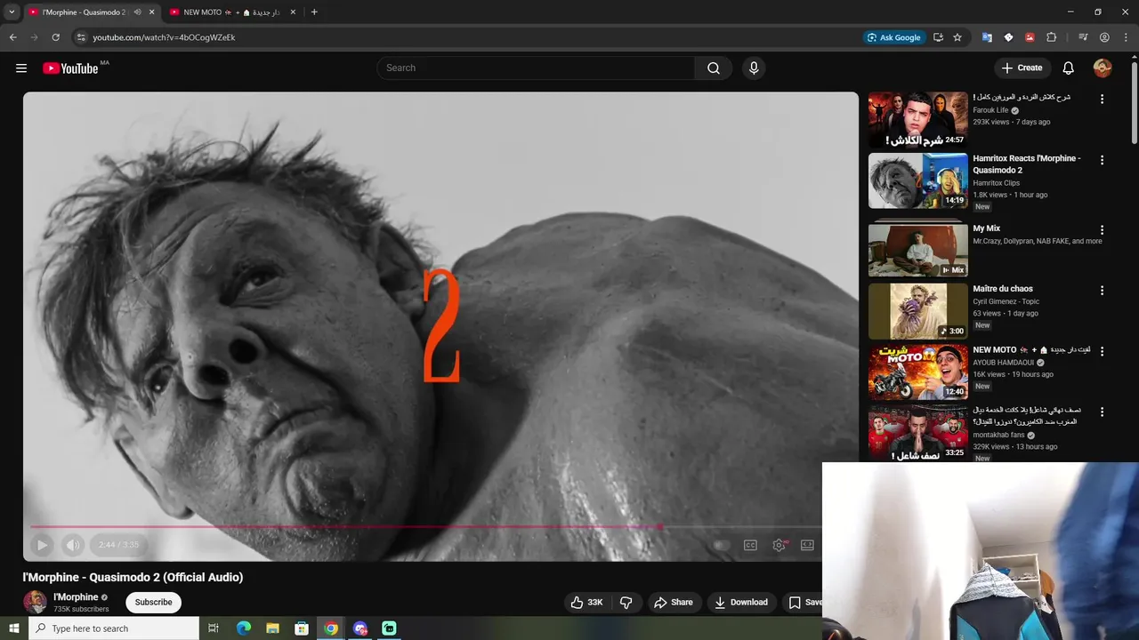Viewport: 1139px width, 640px height.
Task: Open the Google Translate extension icon
Action: tap(987, 37)
